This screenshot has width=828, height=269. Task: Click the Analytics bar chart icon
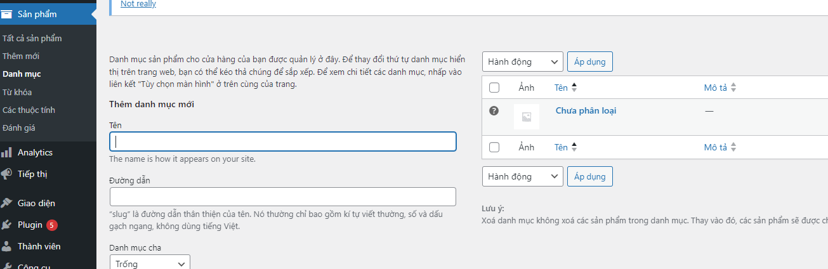[7, 152]
